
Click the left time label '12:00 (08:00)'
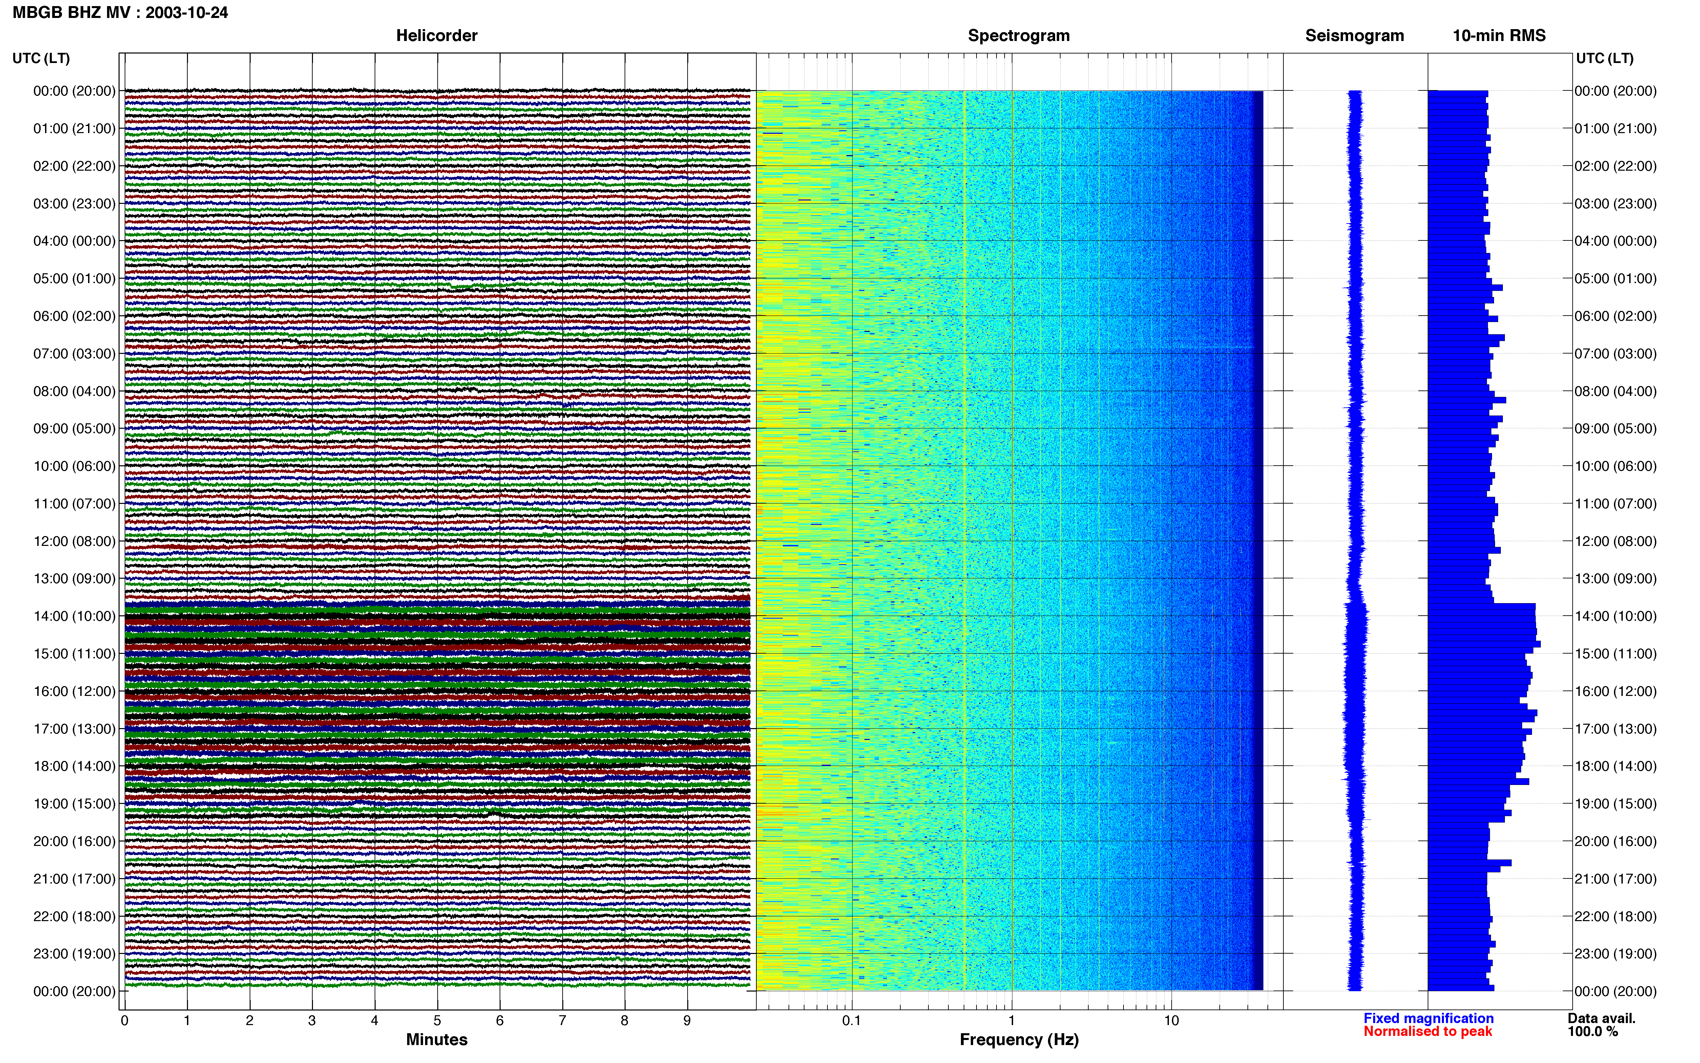[x=75, y=541]
